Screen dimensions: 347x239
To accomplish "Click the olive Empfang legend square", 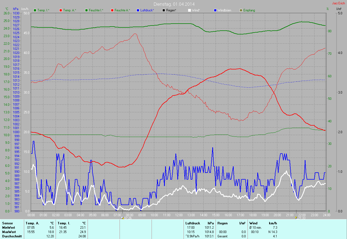I will [241, 10].
